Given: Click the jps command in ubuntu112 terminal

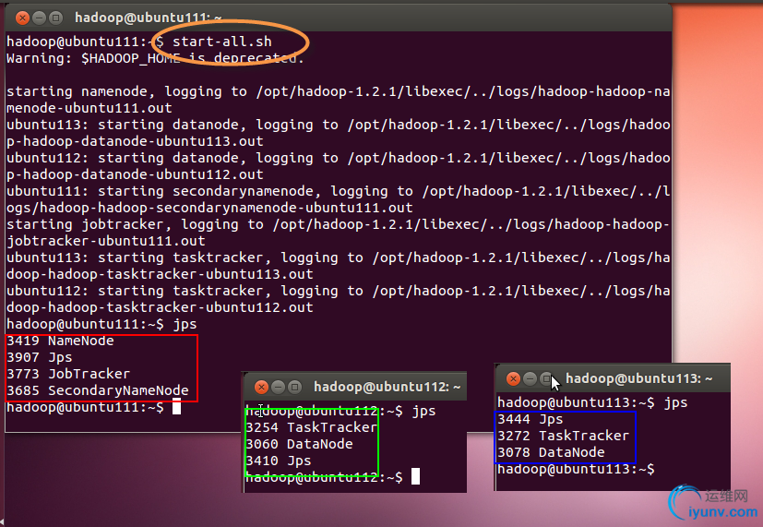Looking at the screenshot, I should click(x=423, y=412).
